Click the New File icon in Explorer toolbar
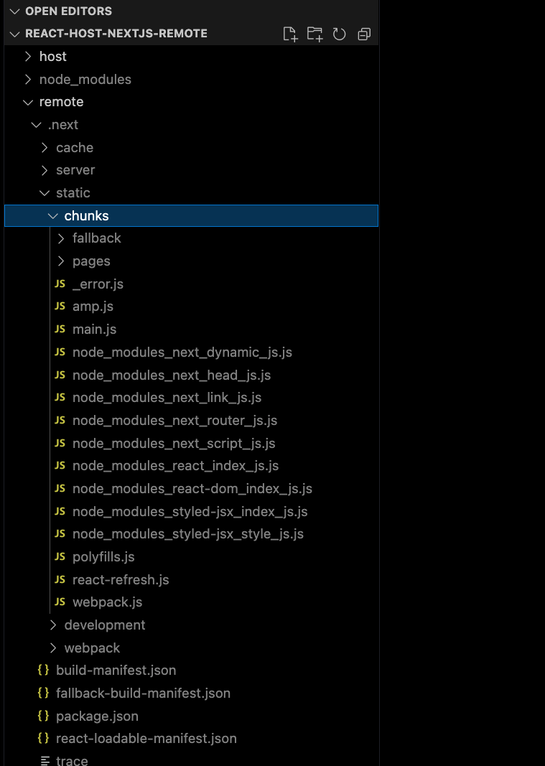Image resolution: width=545 pixels, height=766 pixels. coord(290,34)
